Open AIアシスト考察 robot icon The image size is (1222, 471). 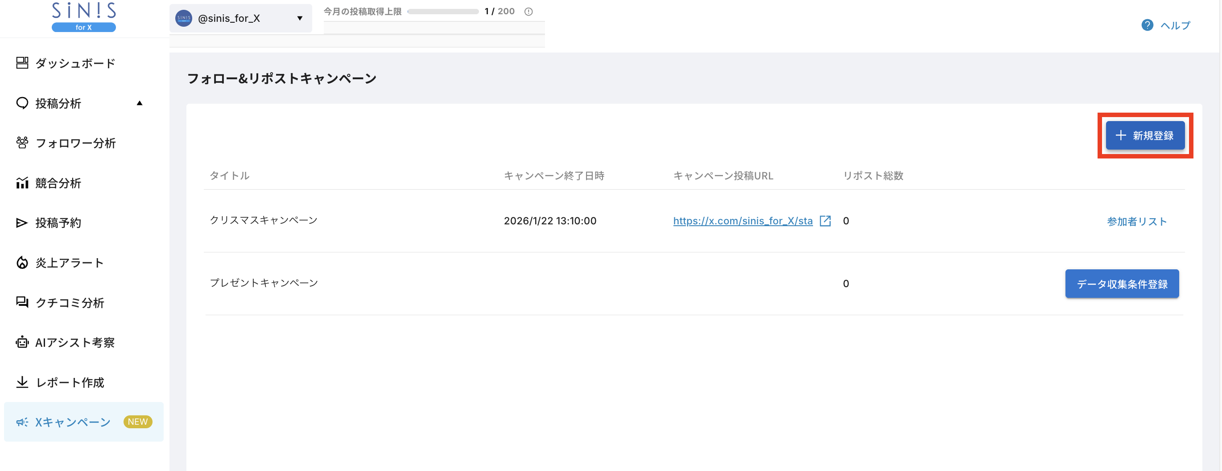(x=22, y=342)
